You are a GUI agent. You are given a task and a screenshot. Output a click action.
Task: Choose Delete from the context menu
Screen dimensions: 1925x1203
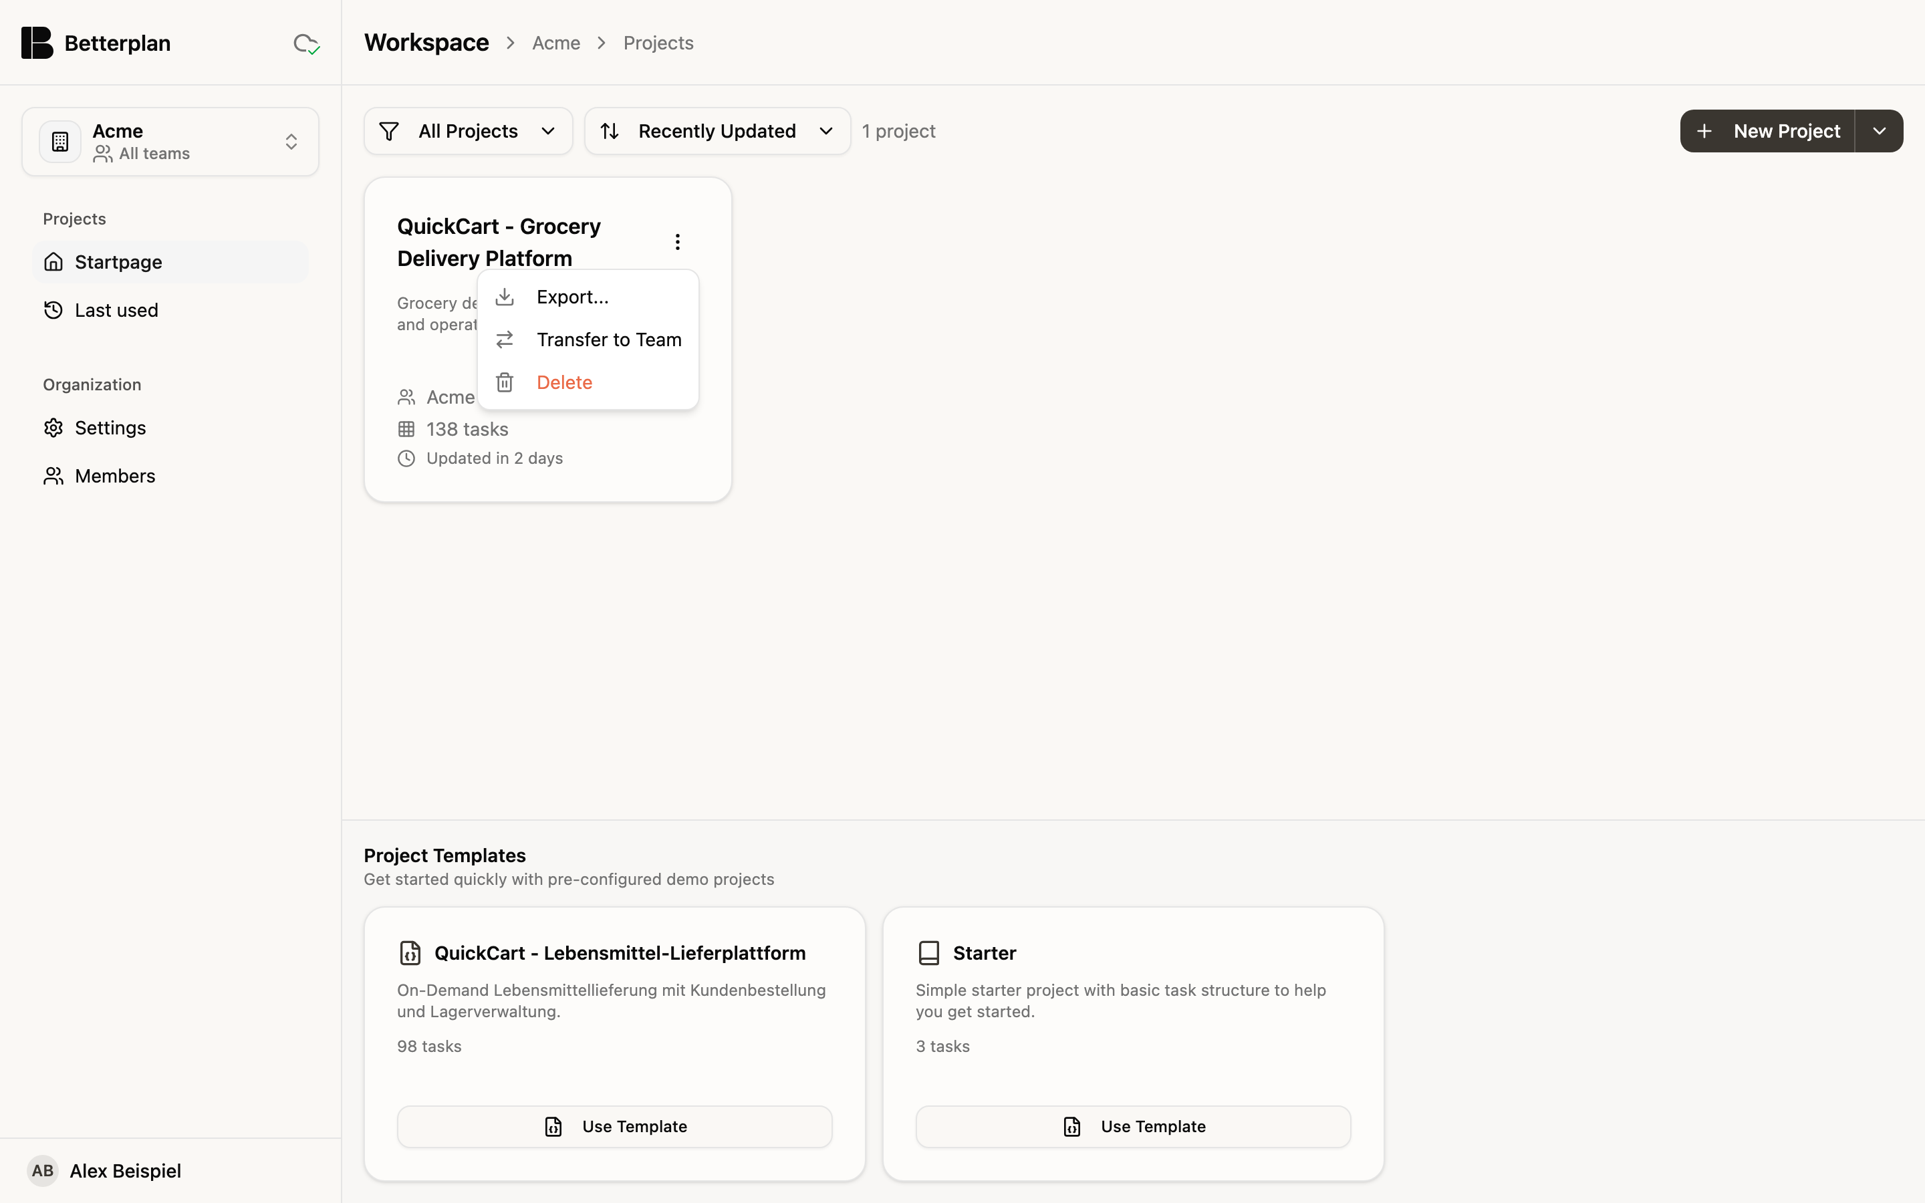pos(588,383)
